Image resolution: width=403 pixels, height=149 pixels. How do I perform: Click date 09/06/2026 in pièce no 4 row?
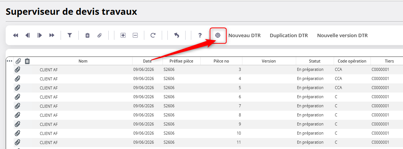coord(144,78)
